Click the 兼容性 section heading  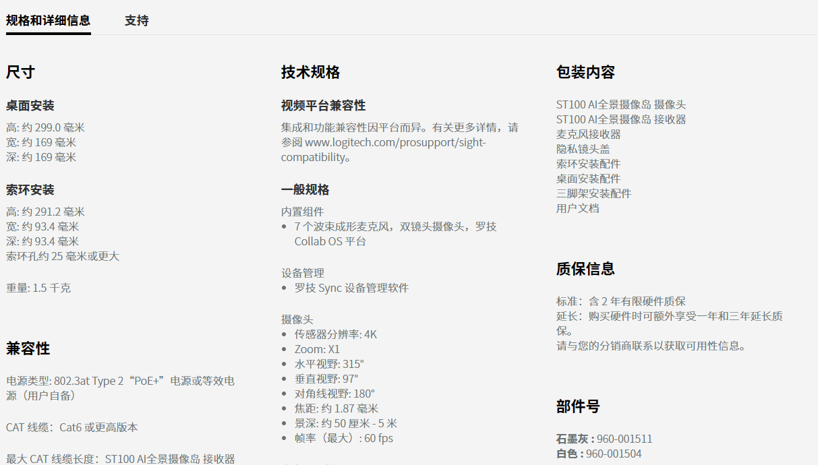pos(28,348)
